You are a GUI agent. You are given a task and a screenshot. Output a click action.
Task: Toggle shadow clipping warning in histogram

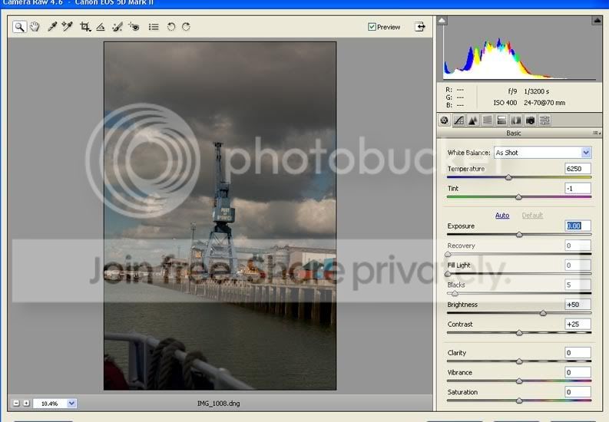click(442, 21)
